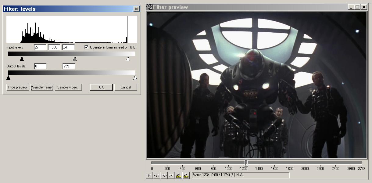Click the gamma field showing 1.000
372x183 pixels.
[54, 47]
